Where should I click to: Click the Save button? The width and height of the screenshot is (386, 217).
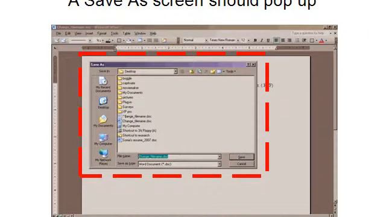pyautogui.click(x=241, y=157)
